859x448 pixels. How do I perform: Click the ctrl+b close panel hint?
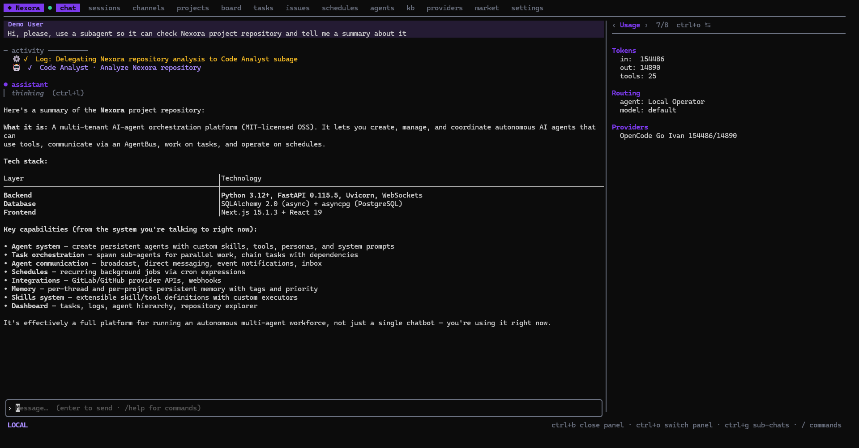[x=587, y=425]
